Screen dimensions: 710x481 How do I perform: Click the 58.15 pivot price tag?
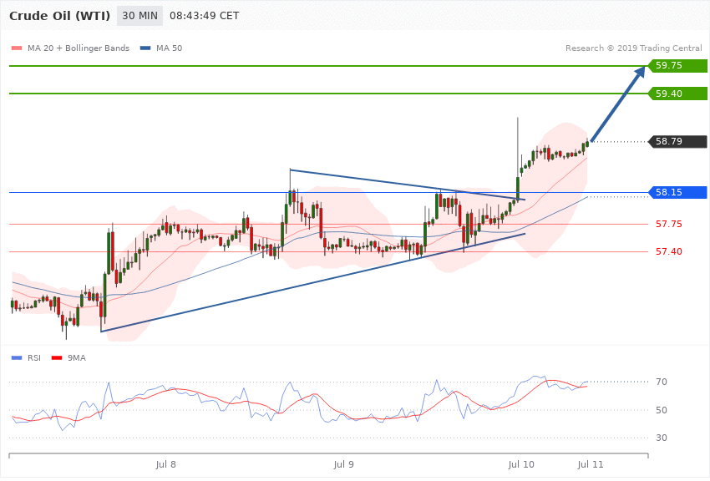click(678, 192)
